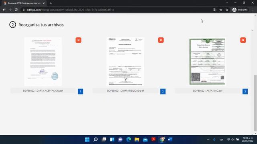Image resolution: width=257 pixels, height=144 pixels.
Task: Select the Fusionar PDF browser tab
Action: (24, 3)
